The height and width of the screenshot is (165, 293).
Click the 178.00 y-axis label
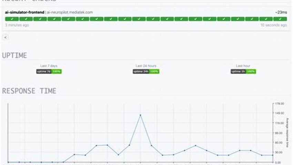tap(280, 104)
